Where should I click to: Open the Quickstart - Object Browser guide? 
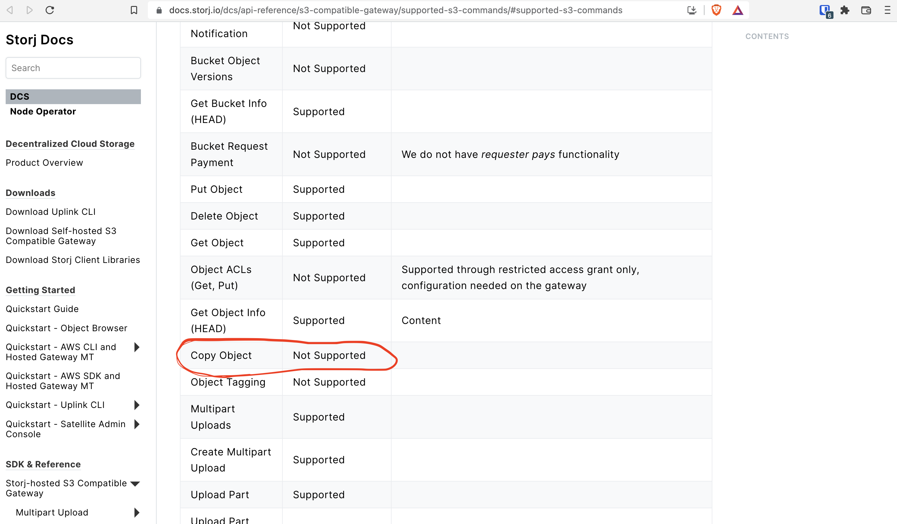coord(66,328)
